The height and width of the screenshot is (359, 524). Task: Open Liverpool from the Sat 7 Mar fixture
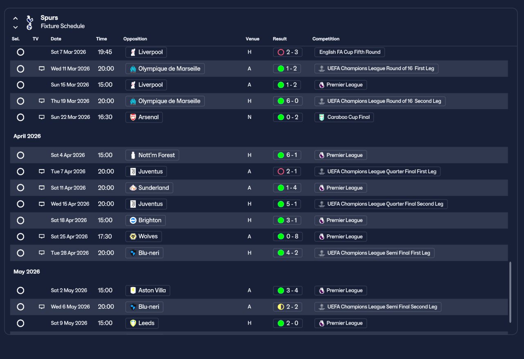[x=146, y=52]
